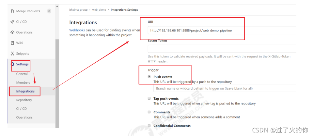This screenshot has width=313, height=136.
Task: Click the branch name wildcard pattern field
Action: pos(225,88)
